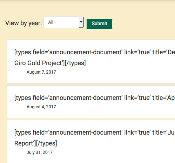The width and height of the screenshot is (175, 163).
Task: Click the 'title='Ap' text in the second card
Action: click(164, 98)
